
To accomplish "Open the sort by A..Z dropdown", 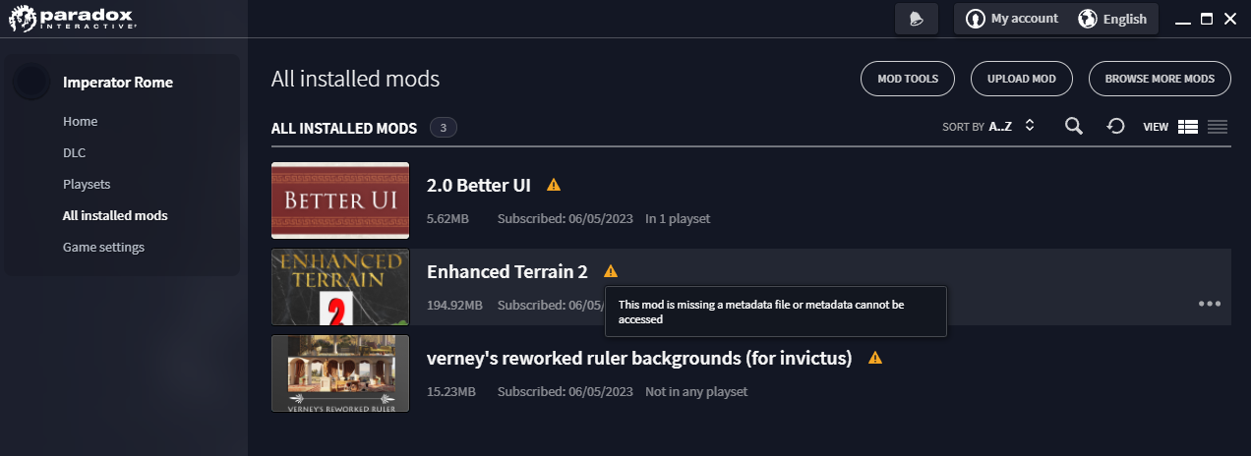I will click(x=988, y=127).
